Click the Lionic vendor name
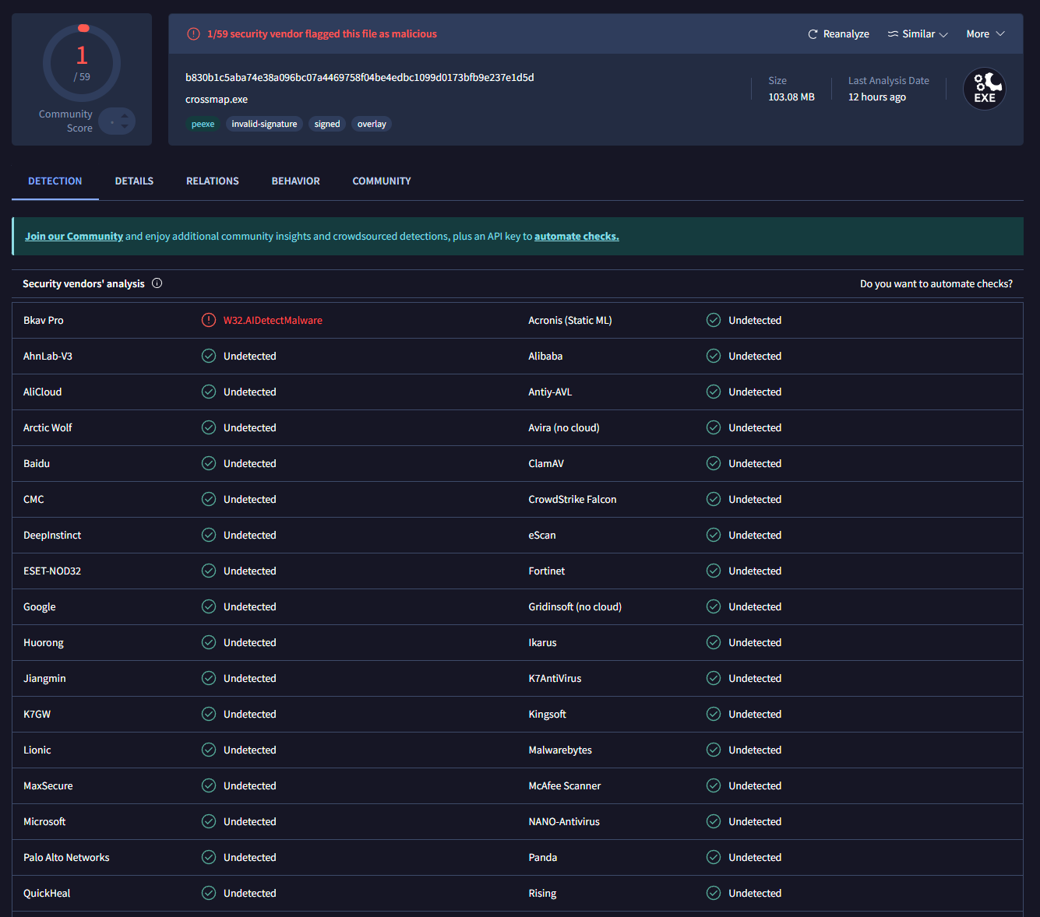The width and height of the screenshot is (1040, 917). (37, 750)
